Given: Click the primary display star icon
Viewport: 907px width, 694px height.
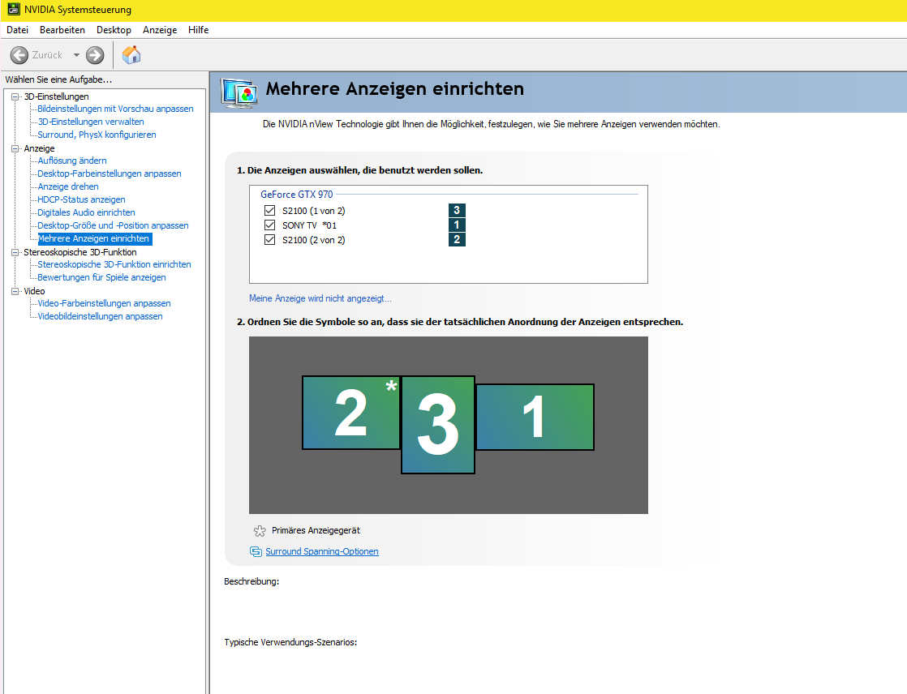Looking at the screenshot, I should click(x=260, y=530).
